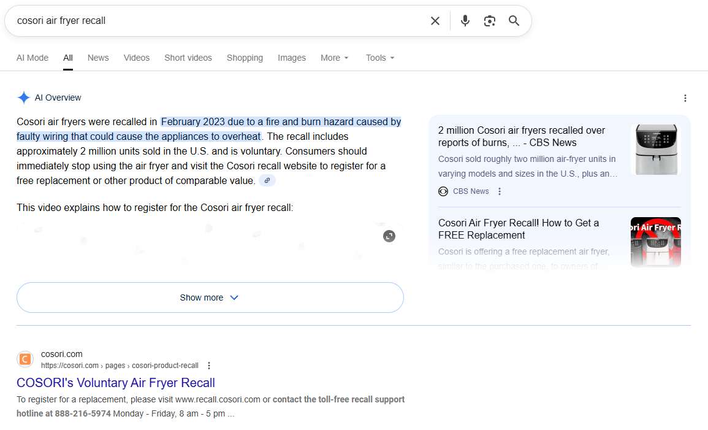Expand the More dropdown menu
Image resolution: width=708 pixels, height=430 pixels.
pos(335,58)
